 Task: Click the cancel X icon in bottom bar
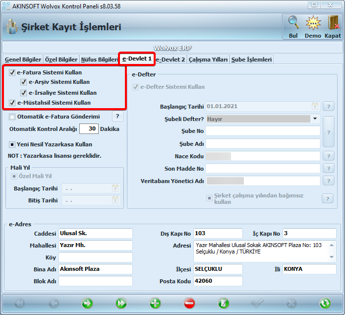(x=291, y=304)
